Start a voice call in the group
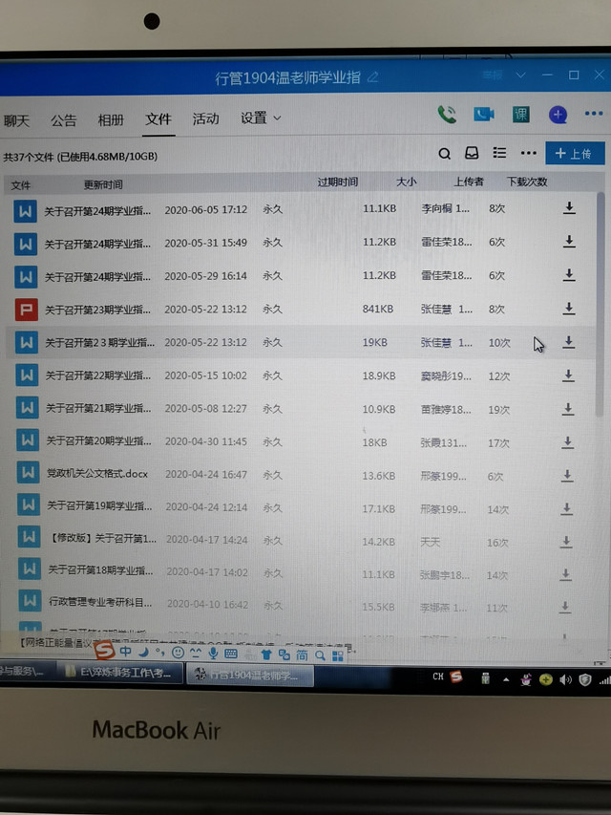 click(x=447, y=115)
